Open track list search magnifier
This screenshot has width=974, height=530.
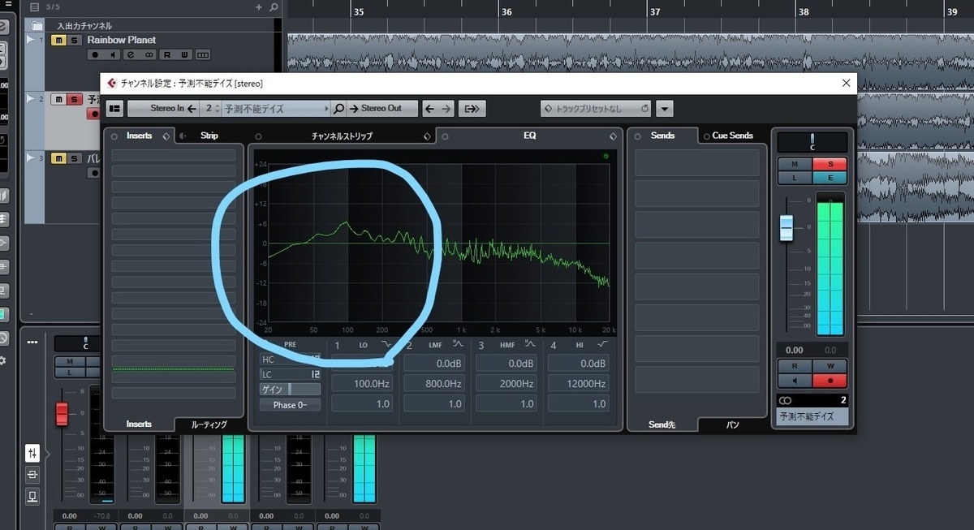pyautogui.click(x=274, y=7)
